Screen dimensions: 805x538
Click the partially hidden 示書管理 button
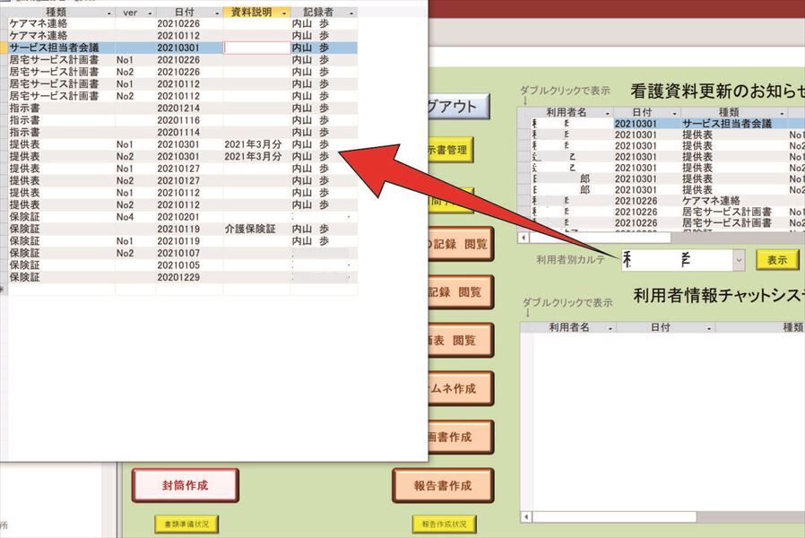[450, 150]
